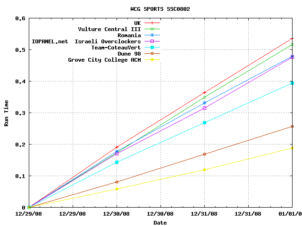Click the Team-CoteauVert data point near 0.27
302x226 pixels.
[x=204, y=122]
